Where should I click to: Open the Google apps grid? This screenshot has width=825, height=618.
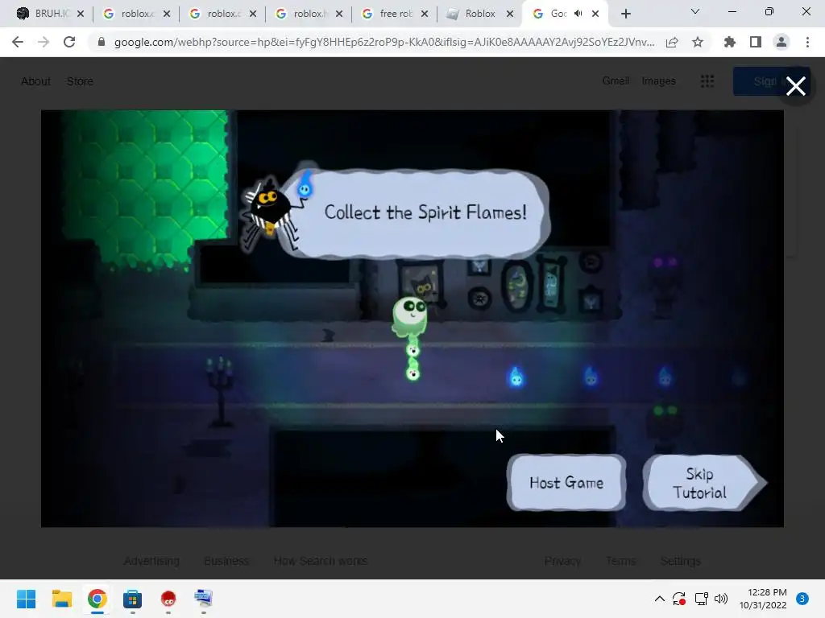[707, 81]
